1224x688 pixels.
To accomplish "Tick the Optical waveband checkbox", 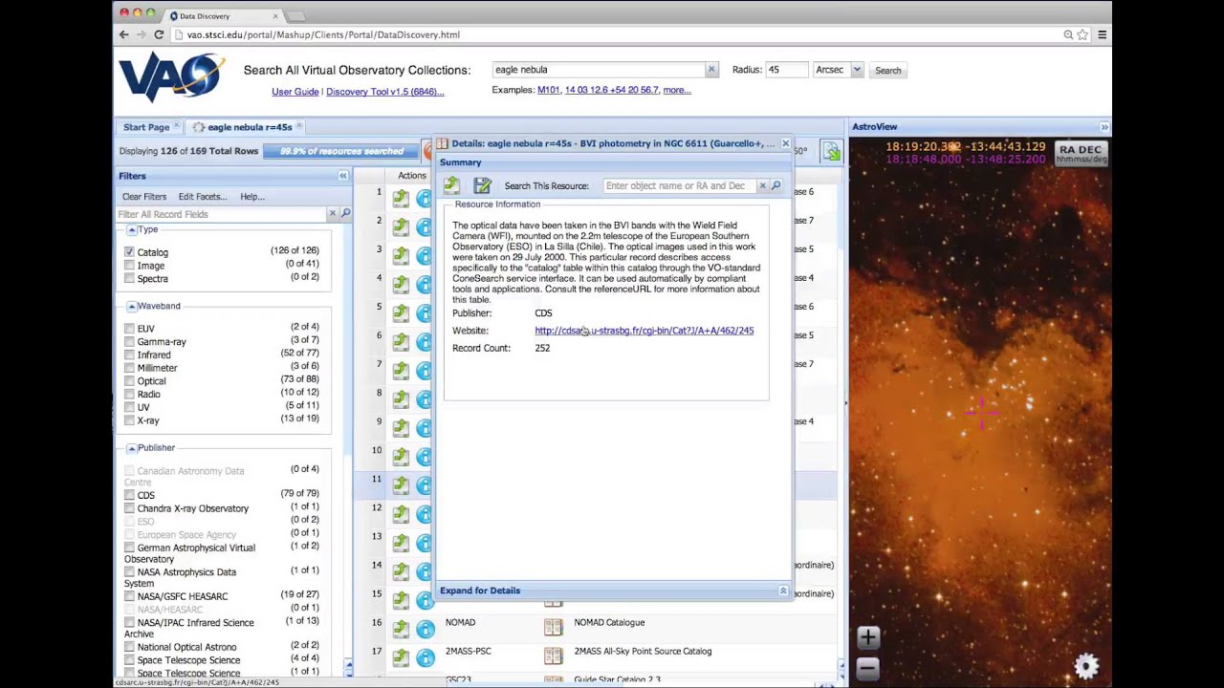I will point(129,381).
